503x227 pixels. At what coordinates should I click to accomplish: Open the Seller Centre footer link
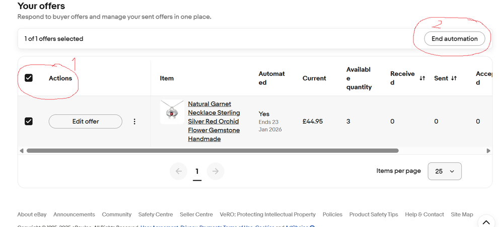196,214
